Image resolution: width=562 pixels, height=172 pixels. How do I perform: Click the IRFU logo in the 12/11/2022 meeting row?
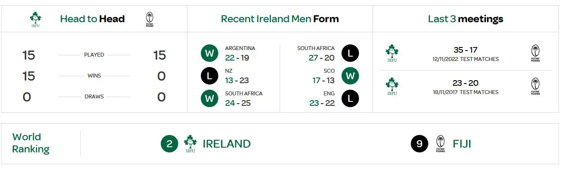click(392, 53)
